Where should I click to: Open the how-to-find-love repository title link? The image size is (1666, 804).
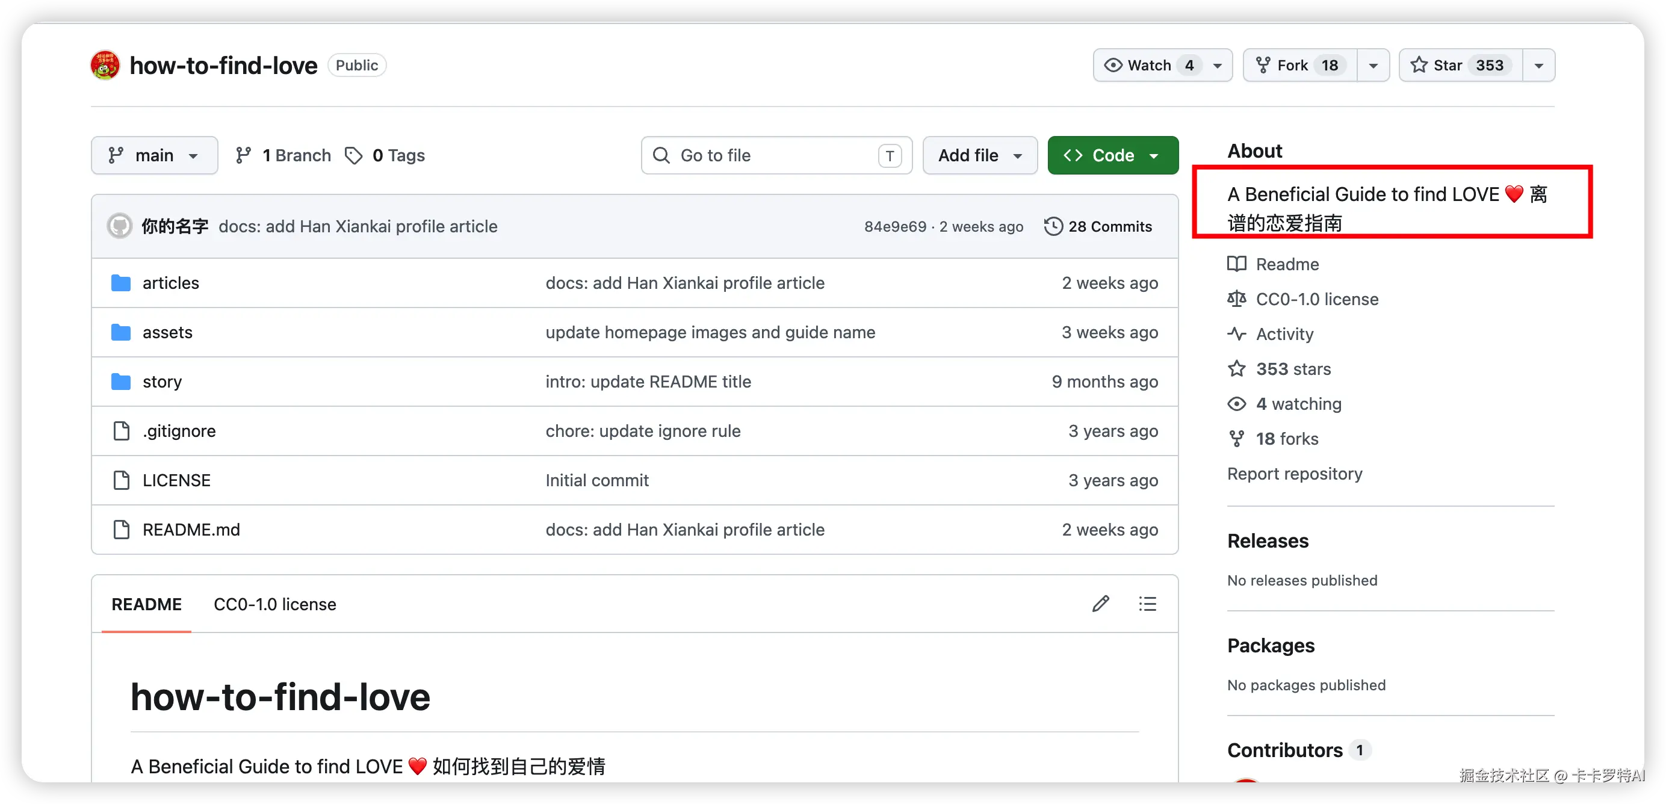click(x=223, y=66)
